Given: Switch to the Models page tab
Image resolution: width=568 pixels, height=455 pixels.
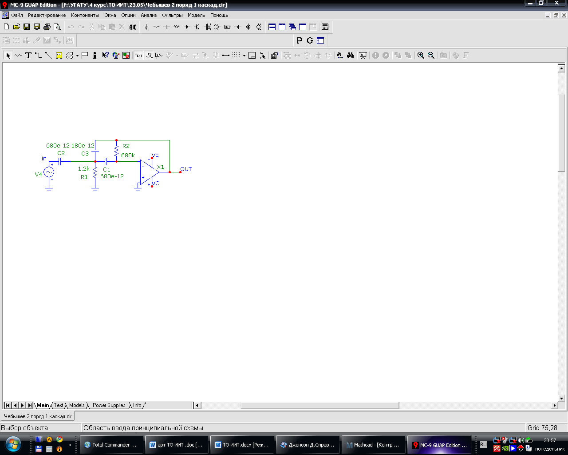Looking at the screenshot, I should click(x=77, y=405).
